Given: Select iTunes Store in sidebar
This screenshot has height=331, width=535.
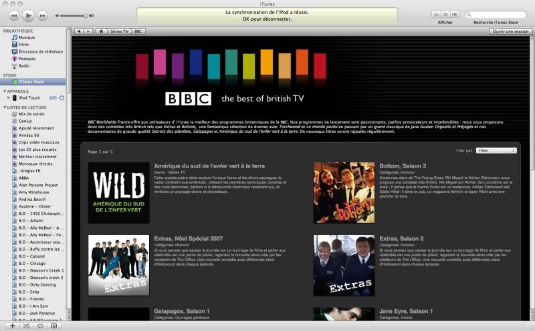Looking at the screenshot, I should click(x=33, y=81).
